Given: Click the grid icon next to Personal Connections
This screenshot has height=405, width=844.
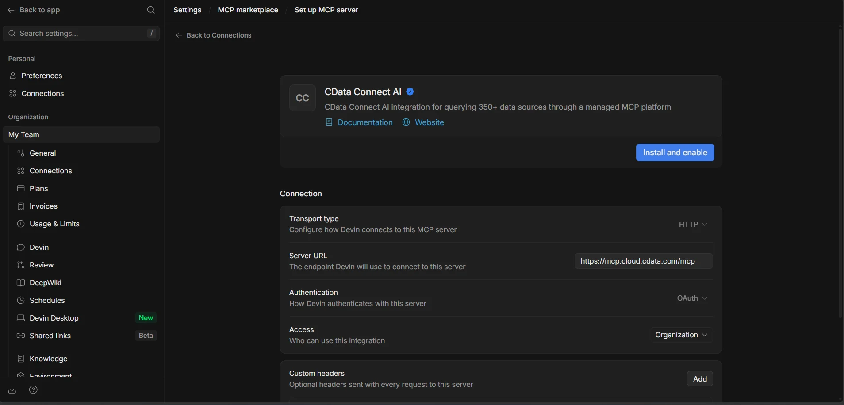Looking at the screenshot, I should coord(13,93).
